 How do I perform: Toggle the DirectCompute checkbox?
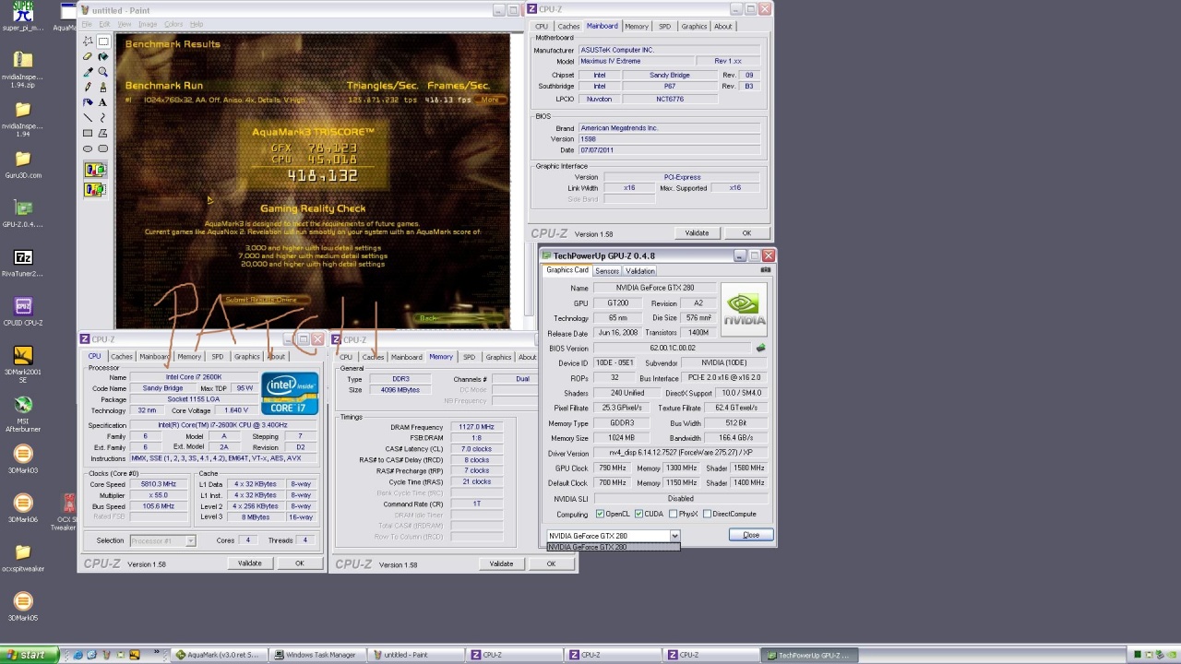click(x=707, y=514)
